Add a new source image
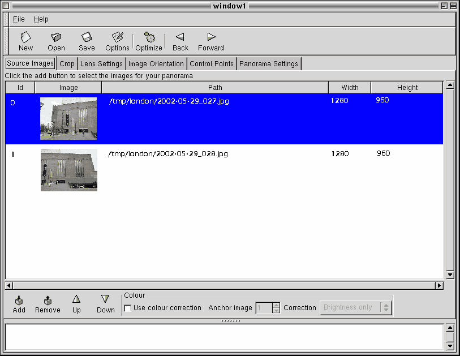The width and height of the screenshot is (460, 356). [x=19, y=304]
